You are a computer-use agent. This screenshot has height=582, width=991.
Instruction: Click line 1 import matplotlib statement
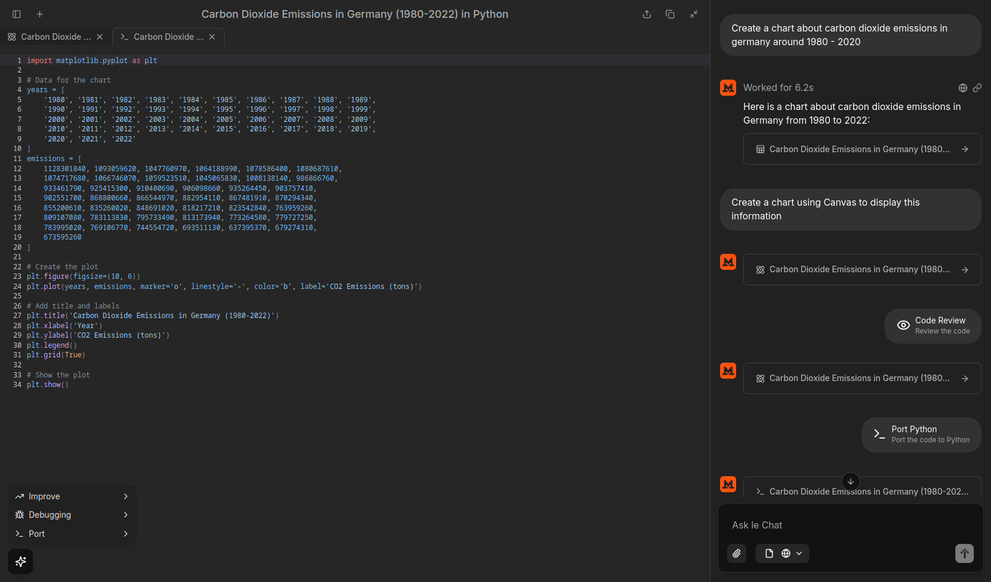(x=92, y=61)
